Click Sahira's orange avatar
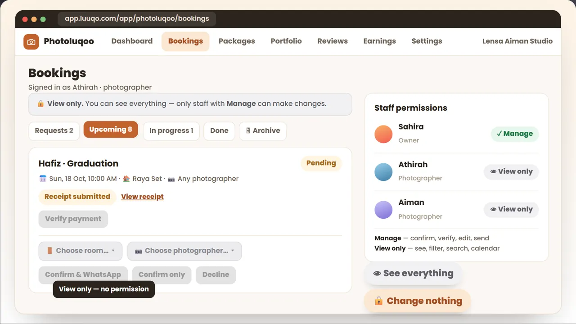This screenshot has height=324, width=576. tap(383, 134)
